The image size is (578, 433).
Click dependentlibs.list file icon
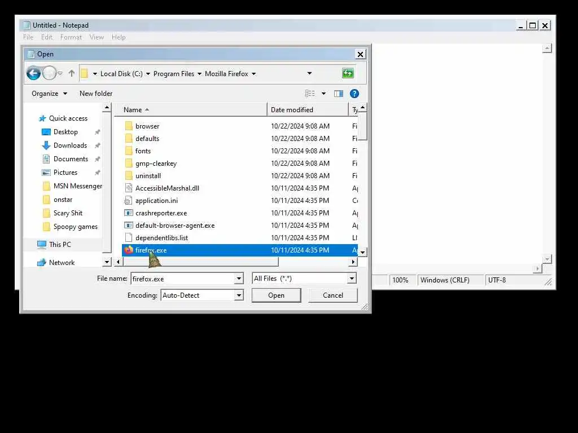[x=129, y=238]
